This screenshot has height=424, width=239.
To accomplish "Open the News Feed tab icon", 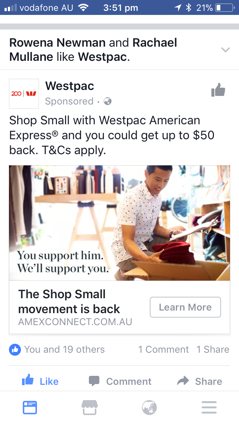I will [30, 408].
